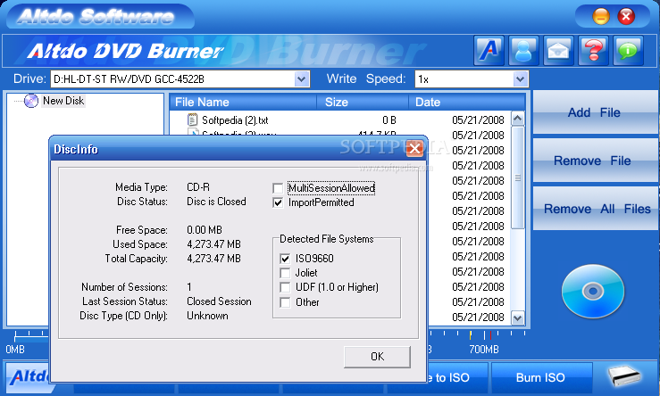
Task: Click the CD-R media type value
Action: (198, 187)
